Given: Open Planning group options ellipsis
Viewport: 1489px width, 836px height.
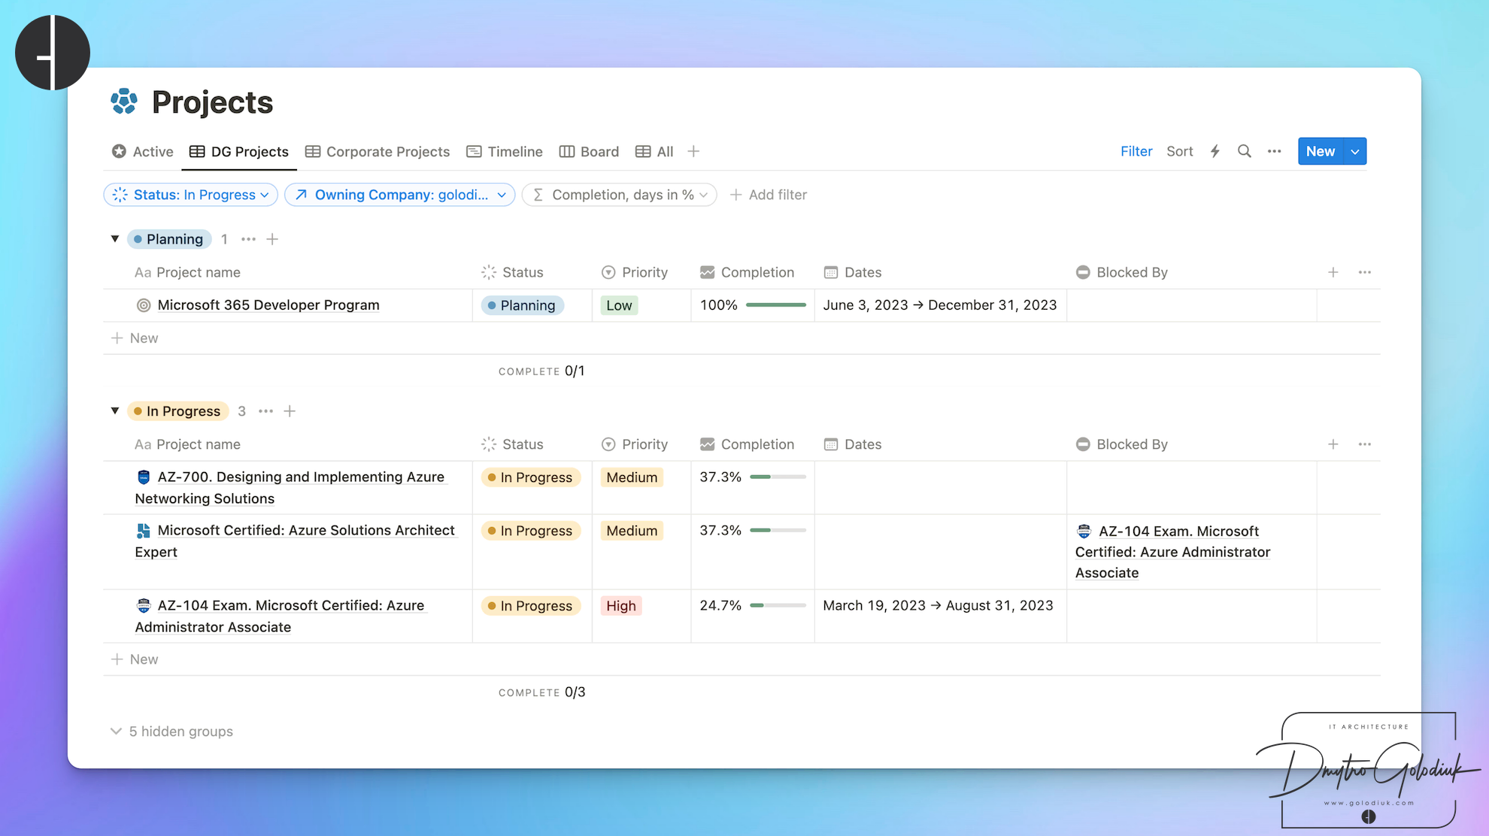Looking at the screenshot, I should point(248,239).
